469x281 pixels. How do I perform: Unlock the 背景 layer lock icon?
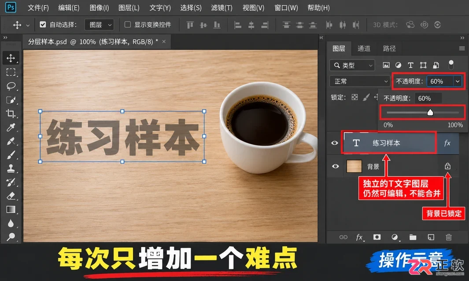pos(447,166)
